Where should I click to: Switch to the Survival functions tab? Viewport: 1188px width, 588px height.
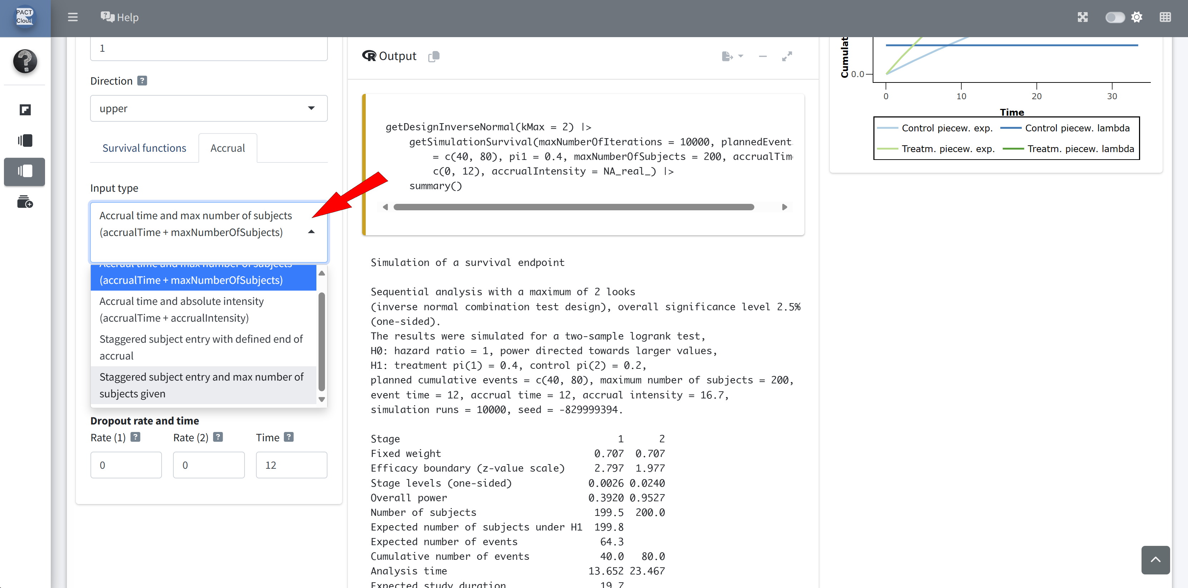click(144, 148)
